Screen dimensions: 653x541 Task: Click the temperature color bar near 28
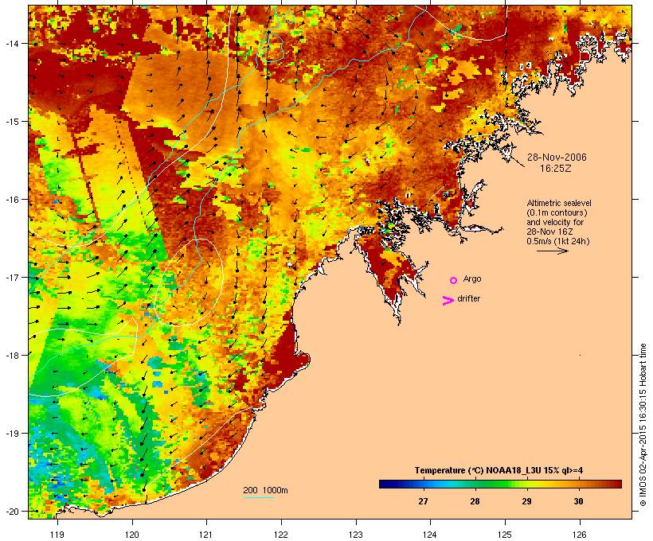(475, 484)
